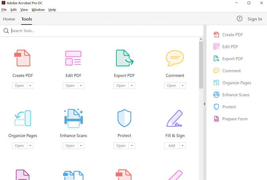Expand the dropdown arrow next to Export PDF Open
This screenshot has width=267, height=180.
coord(132,86)
